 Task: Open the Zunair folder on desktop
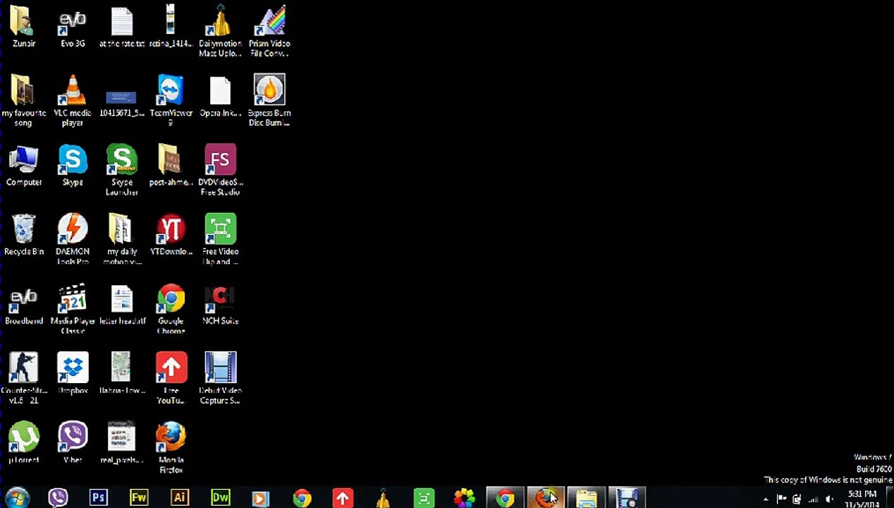click(x=23, y=28)
